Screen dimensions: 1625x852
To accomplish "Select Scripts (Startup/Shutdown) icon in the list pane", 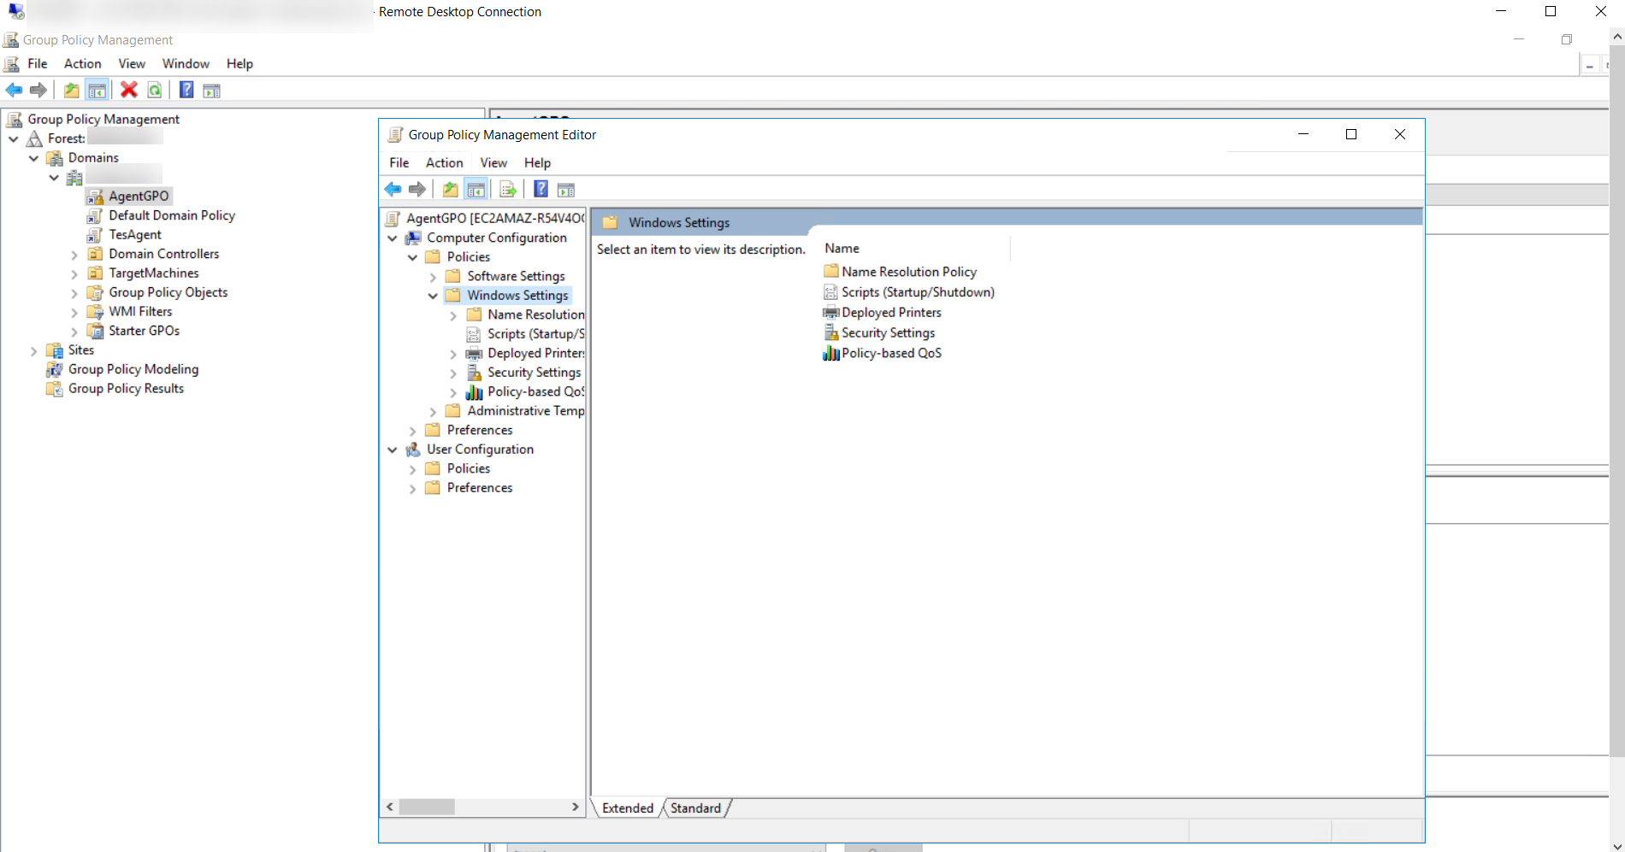I will pos(830,292).
